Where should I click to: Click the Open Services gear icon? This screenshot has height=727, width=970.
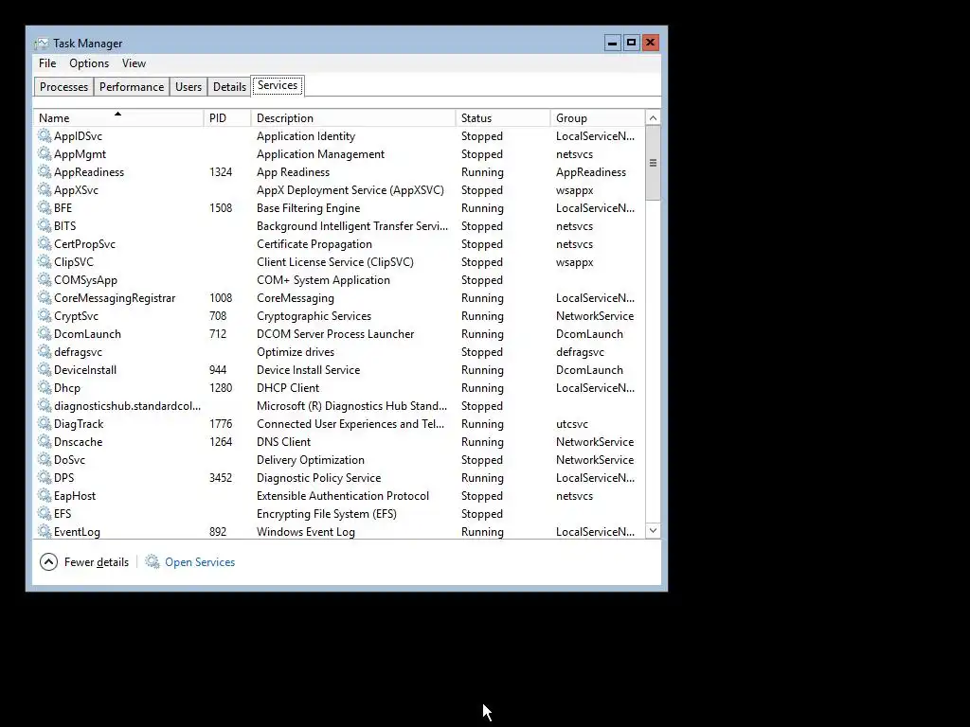(153, 560)
